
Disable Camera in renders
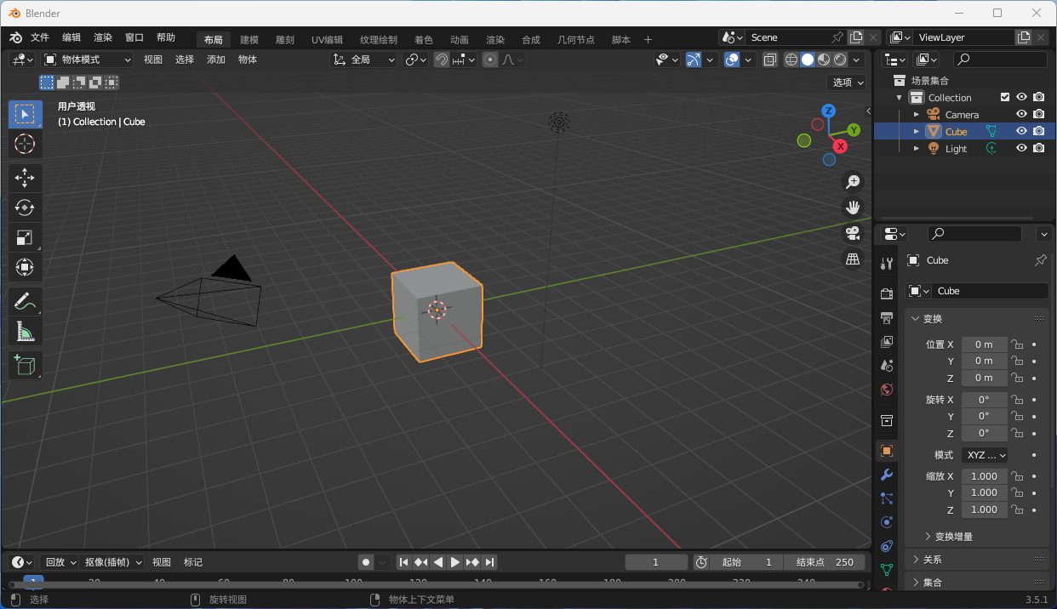[x=1039, y=114]
